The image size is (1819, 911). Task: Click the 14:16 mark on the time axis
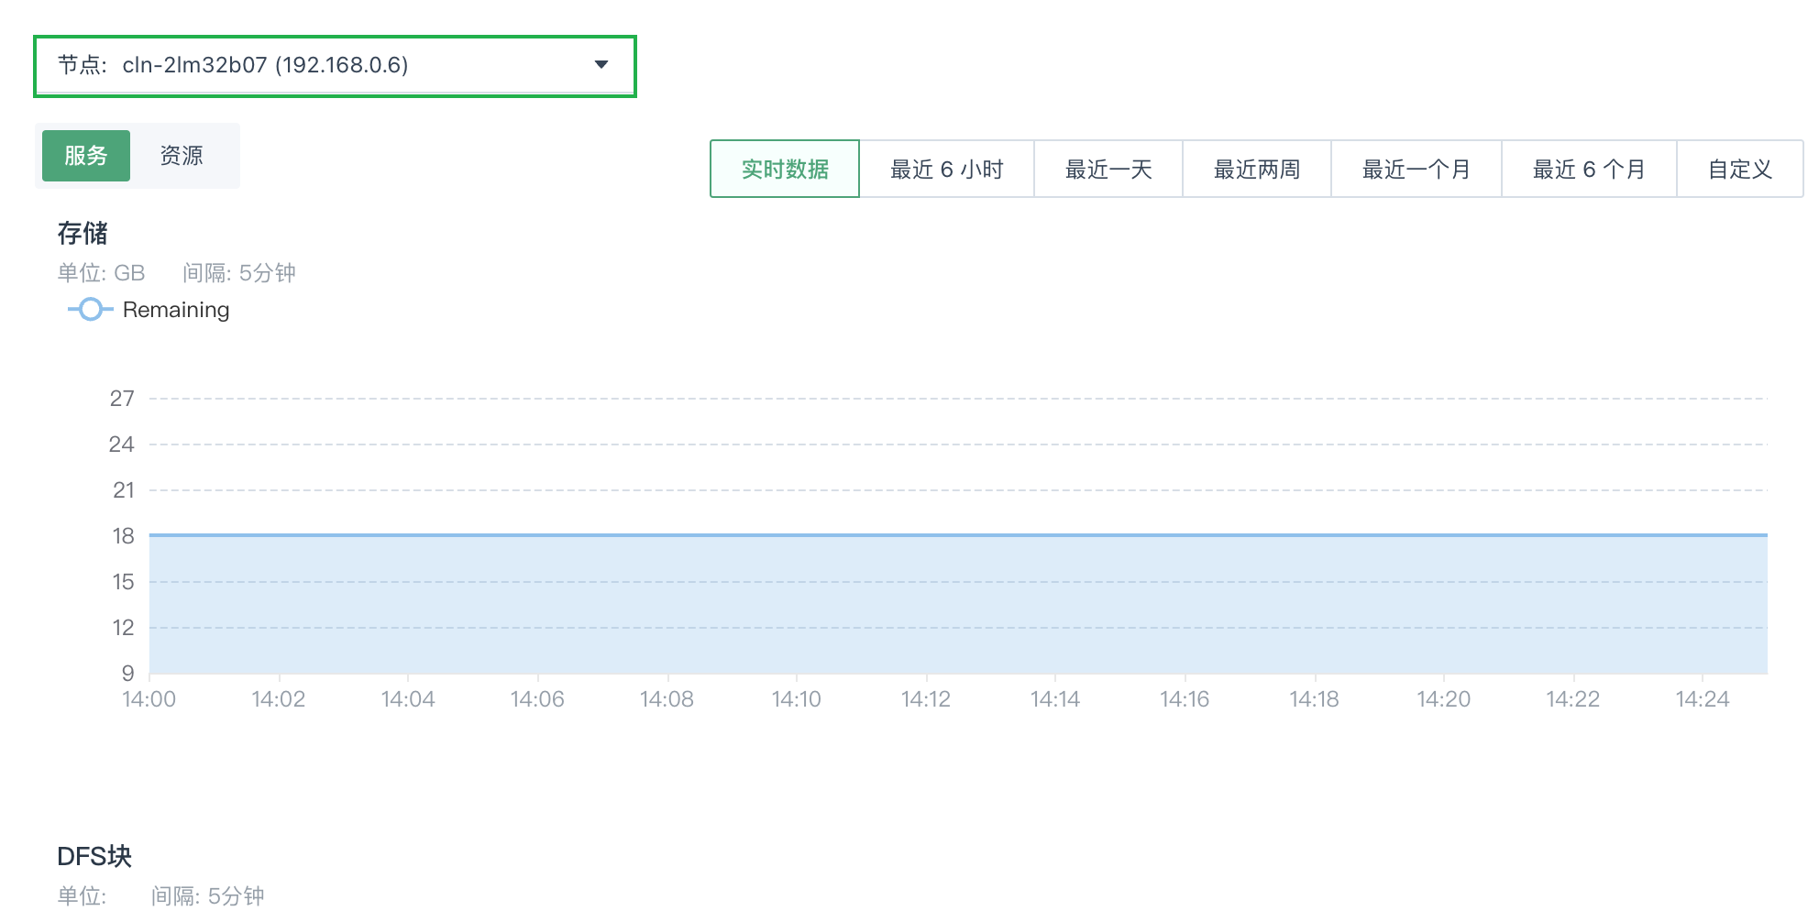(x=1185, y=699)
